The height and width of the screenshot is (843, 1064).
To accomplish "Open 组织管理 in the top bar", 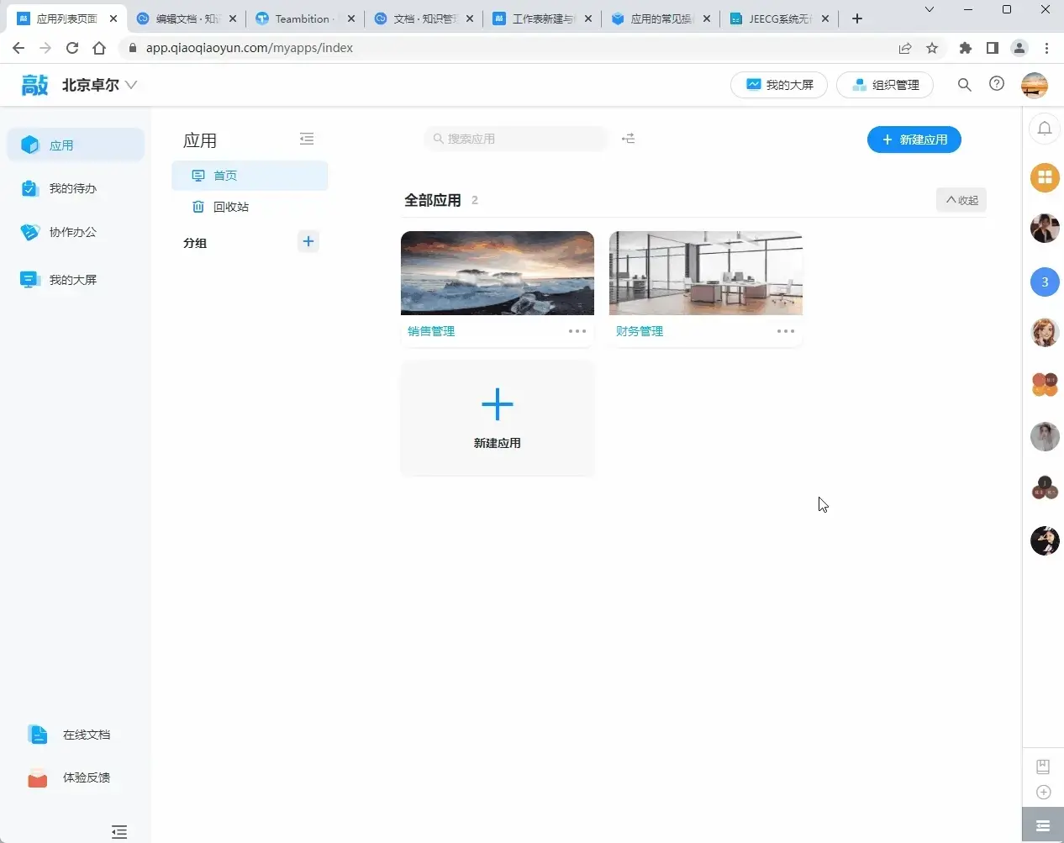I will (885, 84).
